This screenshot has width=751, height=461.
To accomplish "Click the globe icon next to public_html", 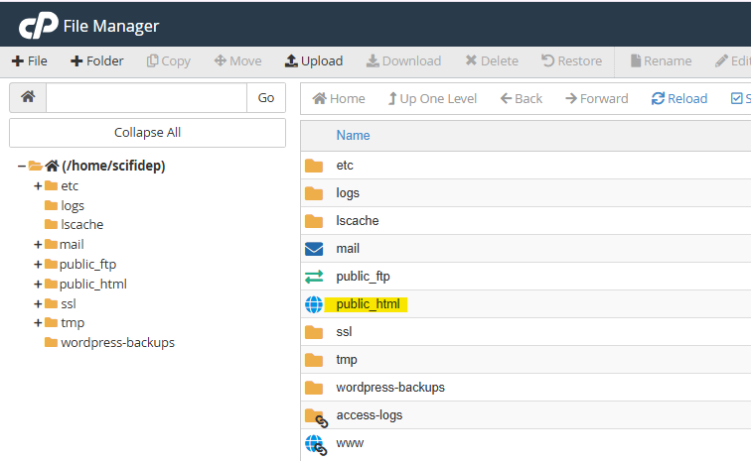I will click(314, 304).
